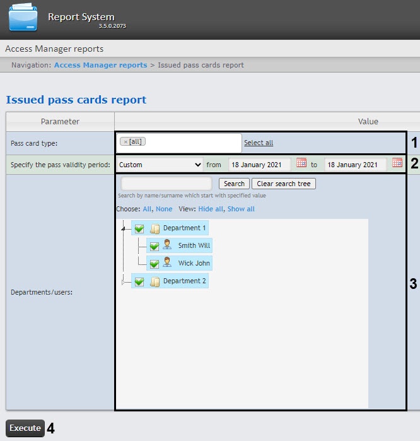Focus the name/surname search field
420x441 pixels.
(x=166, y=184)
